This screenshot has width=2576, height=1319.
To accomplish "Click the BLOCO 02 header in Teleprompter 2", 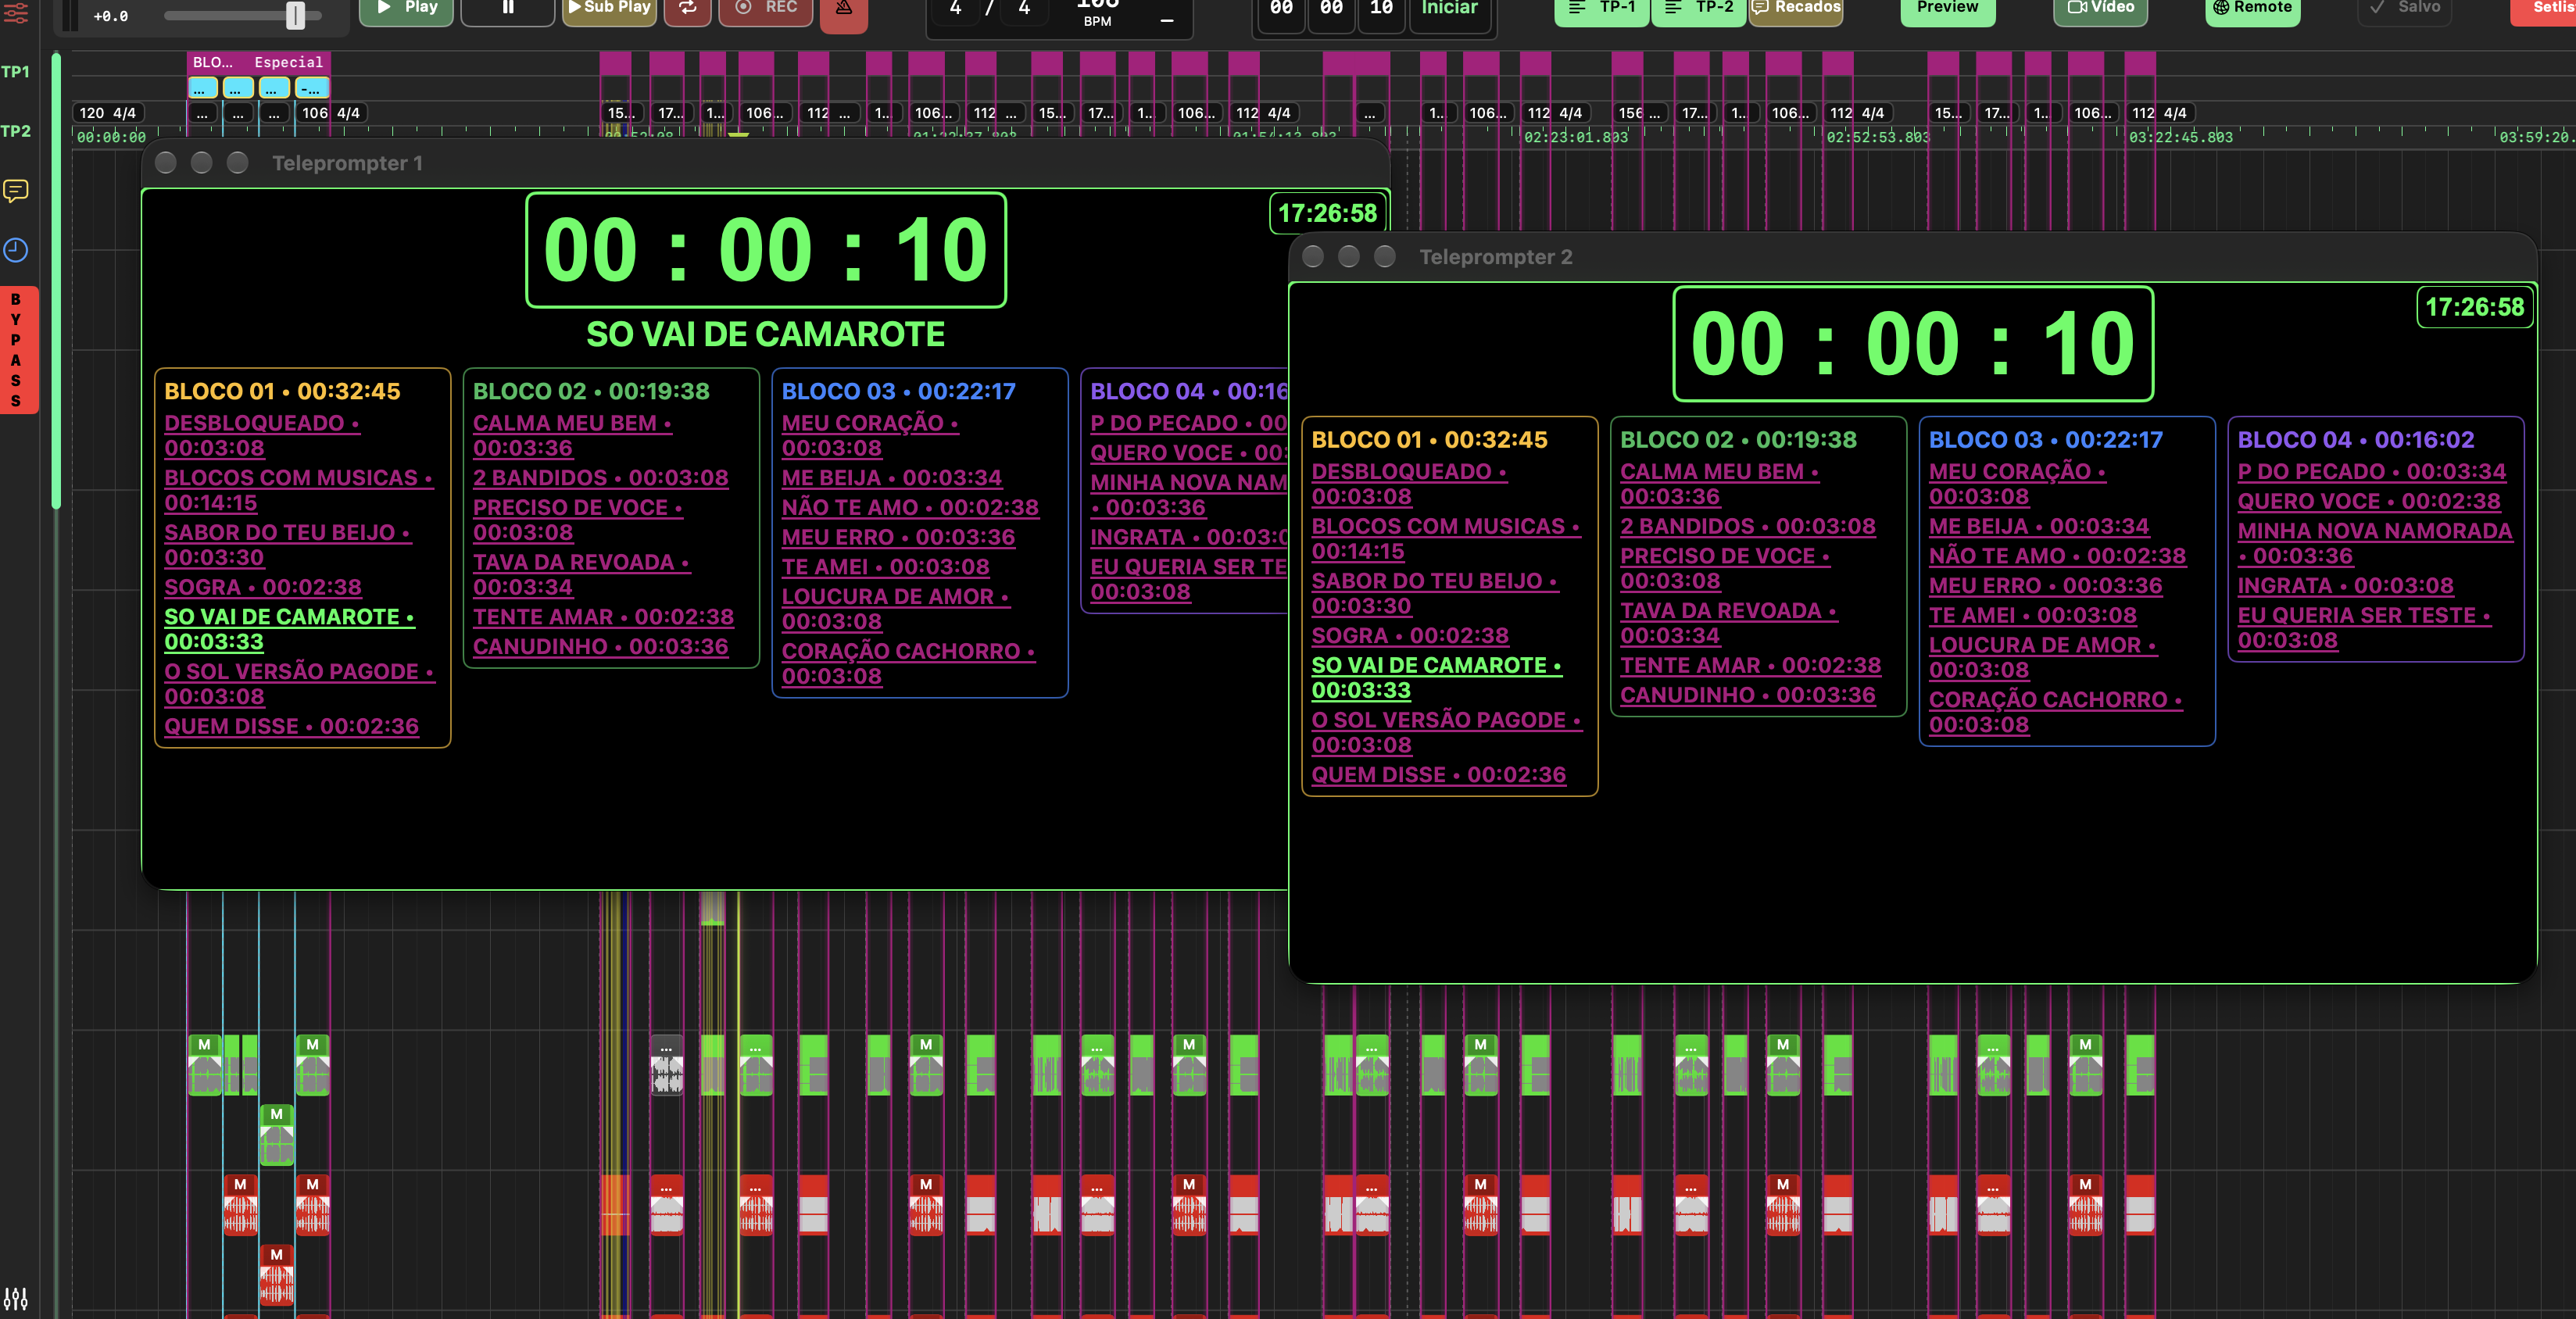I will click(1739, 439).
